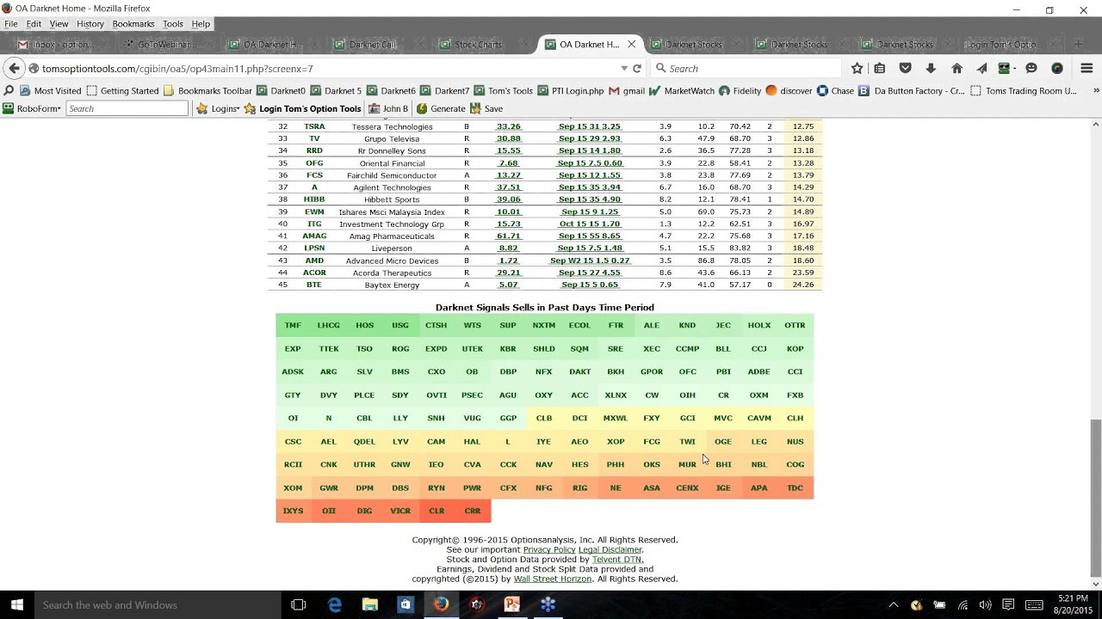
Task: Open the discover bookmark
Action: click(789, 90)
